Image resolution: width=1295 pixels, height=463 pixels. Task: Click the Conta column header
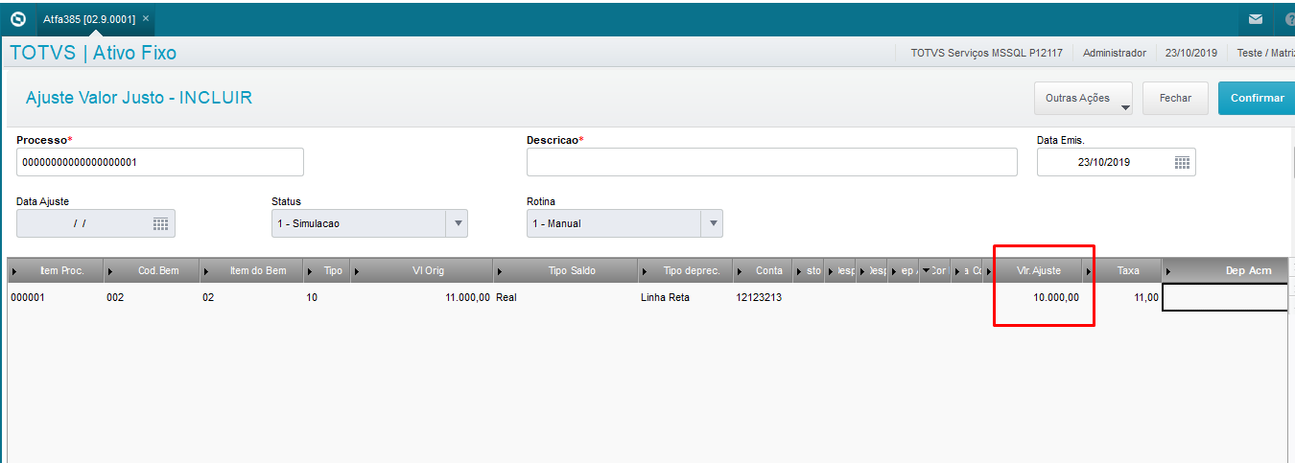pyautogui.click(x=763, y=270)
